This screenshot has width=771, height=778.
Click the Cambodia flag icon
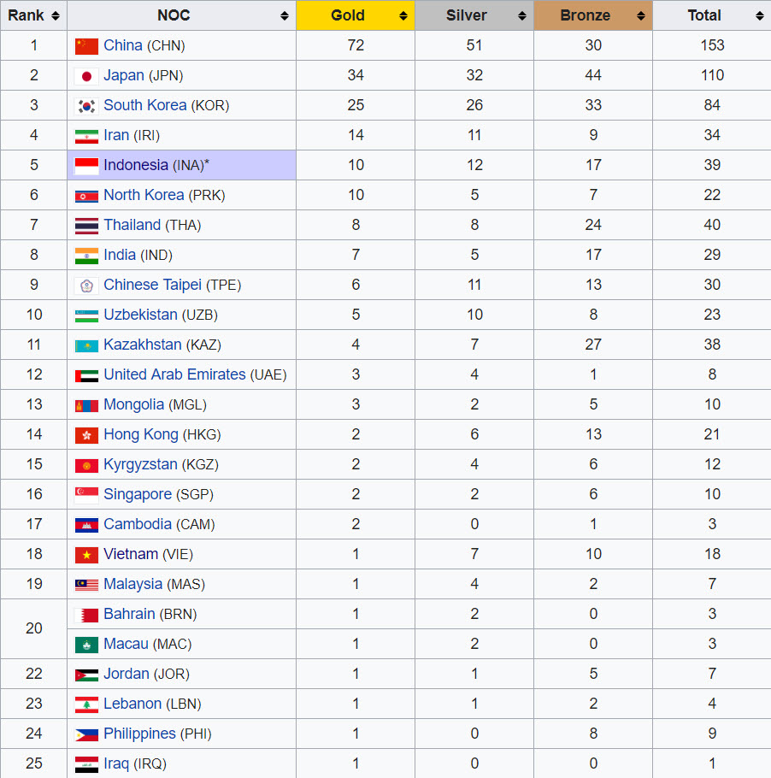click(x=86, y=525)
